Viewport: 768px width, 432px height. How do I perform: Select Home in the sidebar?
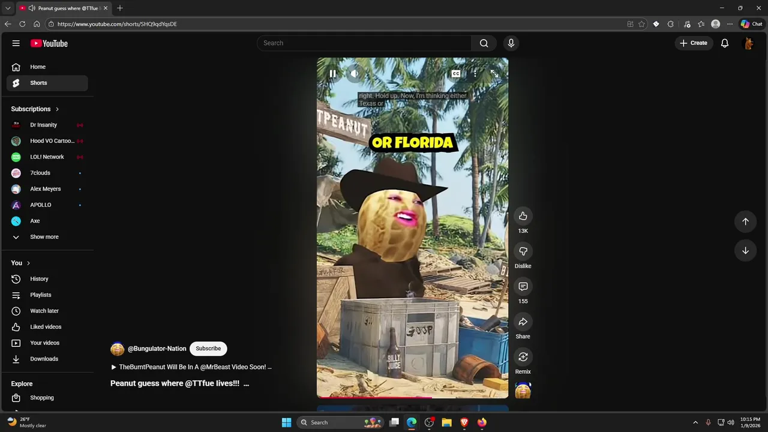[x=47, y=67]
